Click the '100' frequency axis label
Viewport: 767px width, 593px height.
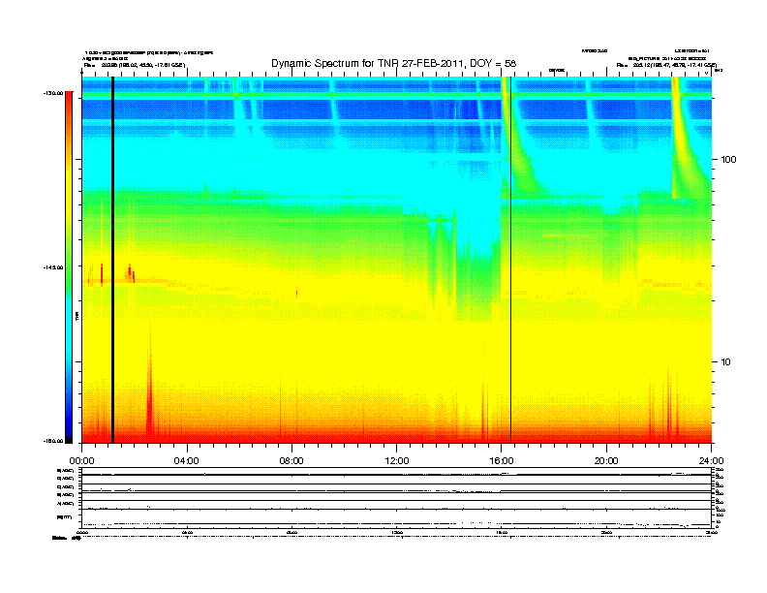coord(728,160)
